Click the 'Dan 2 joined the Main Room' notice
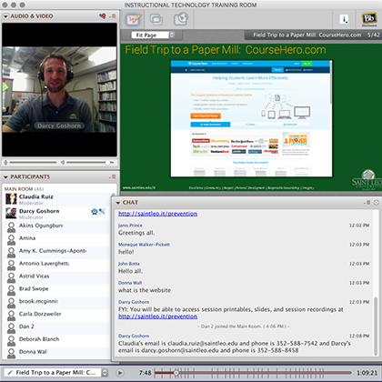 tap(244, 327)
